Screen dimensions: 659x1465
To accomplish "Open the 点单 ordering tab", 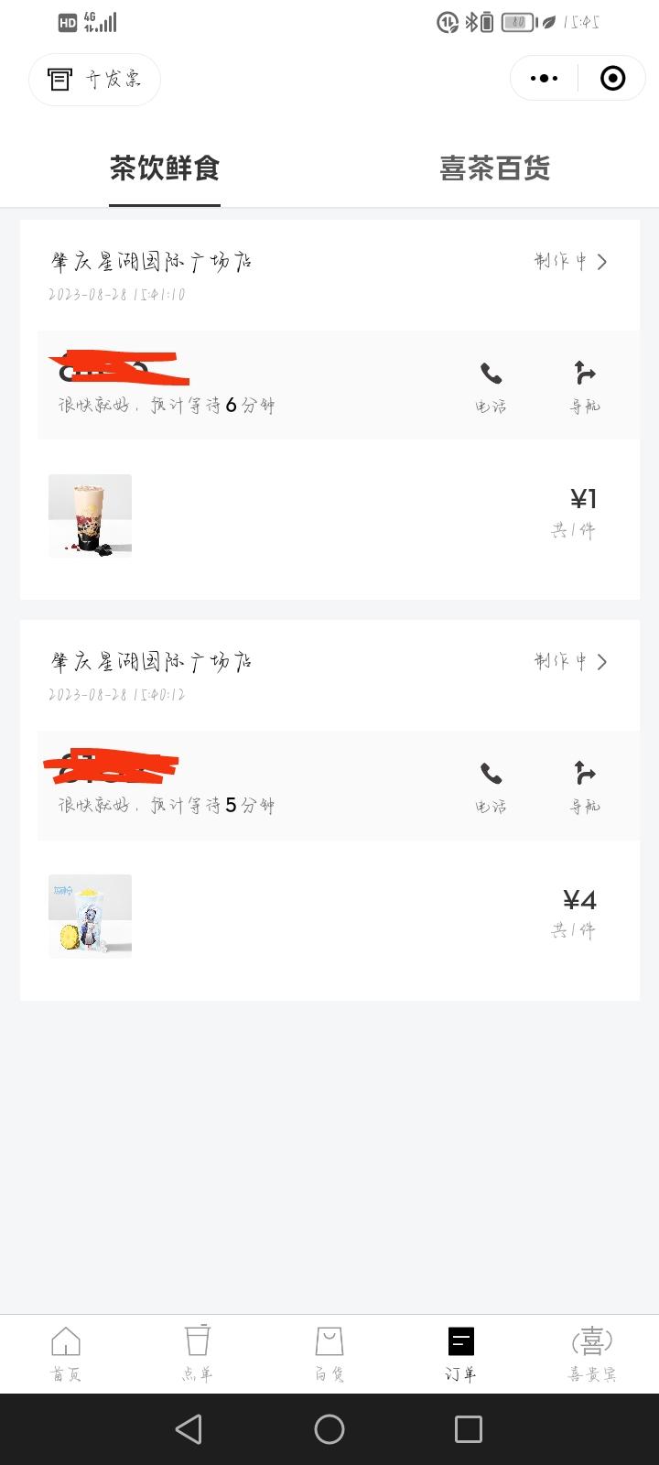I will pos(198,1353).
